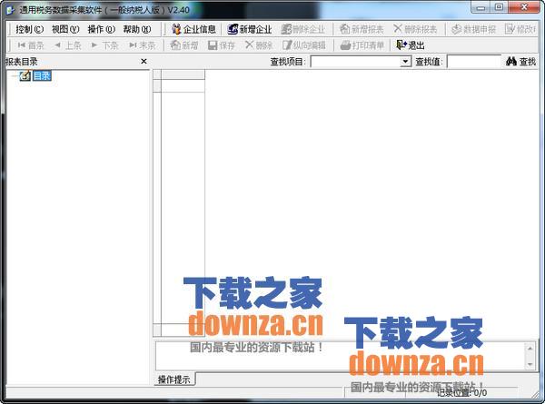Click the 新增企业 toolbar button

pyautogui.click(x=250, y=30)
